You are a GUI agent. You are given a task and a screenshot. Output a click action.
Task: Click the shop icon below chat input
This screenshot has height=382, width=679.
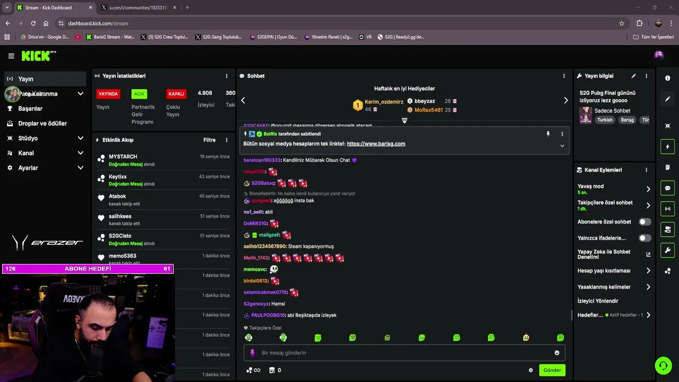(272, 370)
